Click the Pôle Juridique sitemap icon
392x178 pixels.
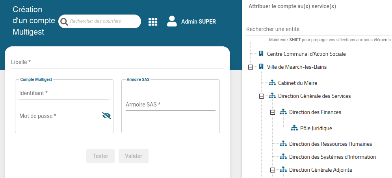[294, 128]
